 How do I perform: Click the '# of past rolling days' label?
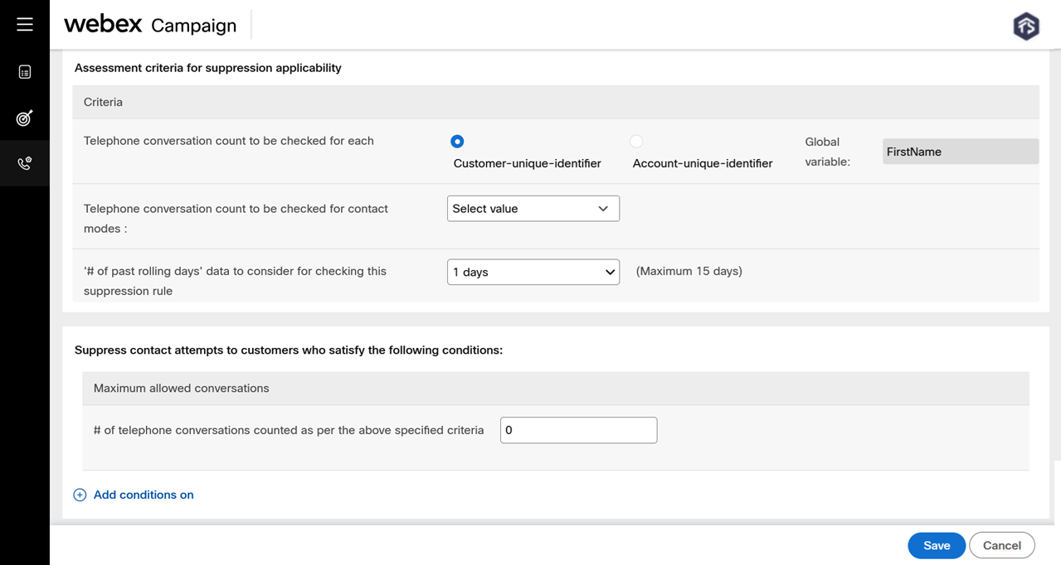(236, 281)
